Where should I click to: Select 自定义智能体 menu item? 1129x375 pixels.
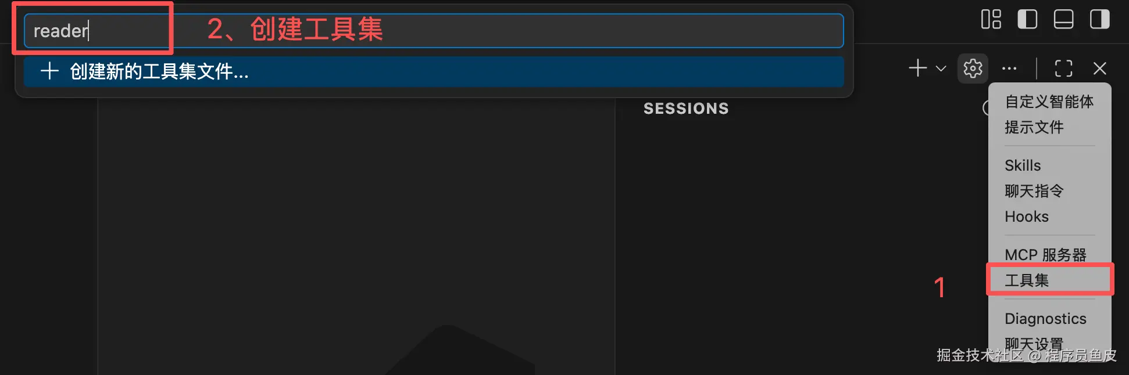pos(1049,102)
